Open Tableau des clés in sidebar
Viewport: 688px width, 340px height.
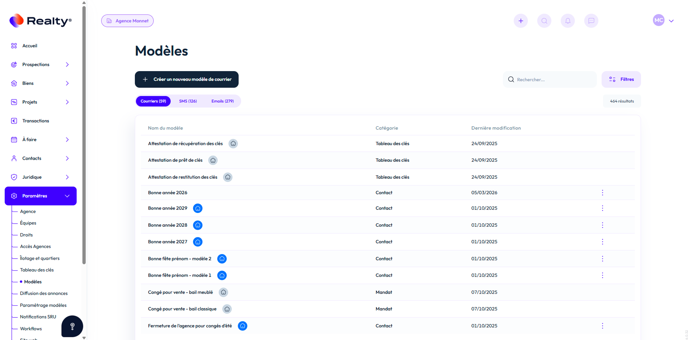(x=37, y=270)
